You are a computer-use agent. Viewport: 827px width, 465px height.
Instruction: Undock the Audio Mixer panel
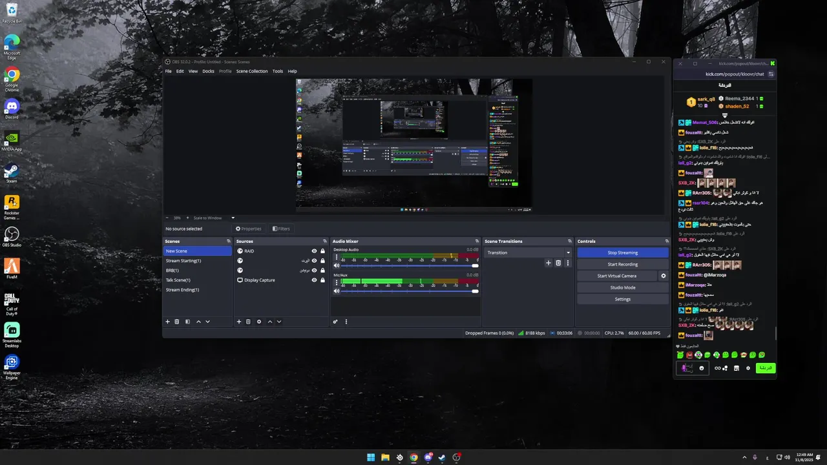point(477,242)
